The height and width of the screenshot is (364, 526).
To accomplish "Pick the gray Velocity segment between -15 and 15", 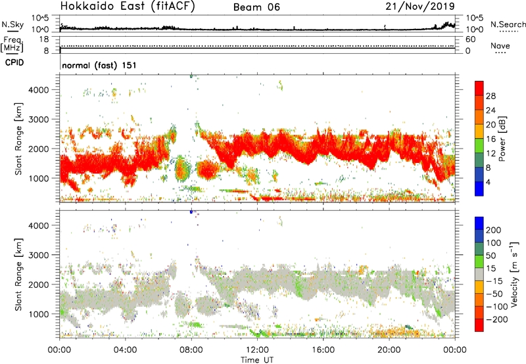I will [x=479, y=274].
